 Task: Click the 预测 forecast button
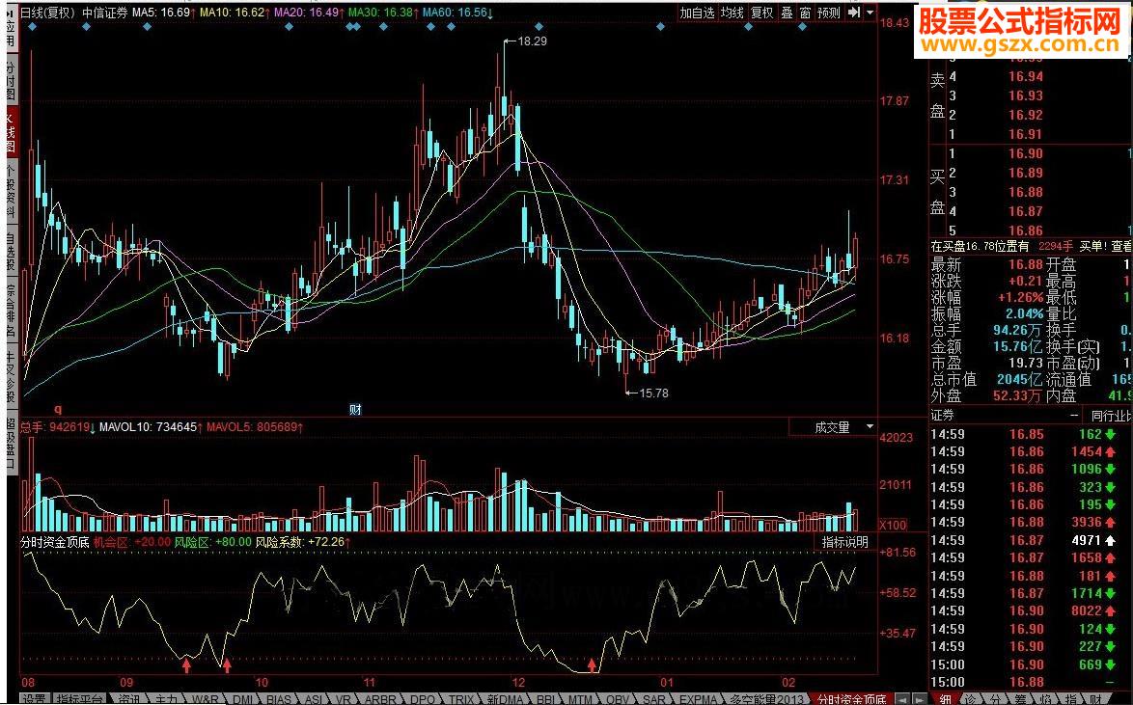tap(829, 13)
